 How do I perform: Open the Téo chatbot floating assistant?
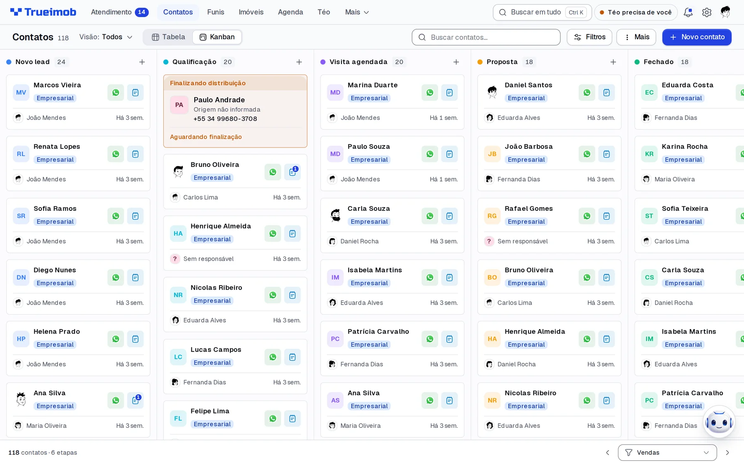719,422
